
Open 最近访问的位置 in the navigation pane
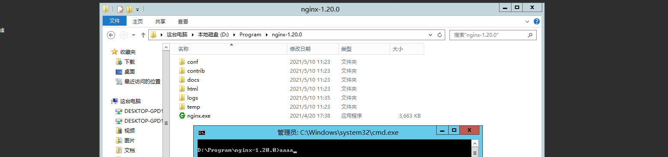[142, 81]
